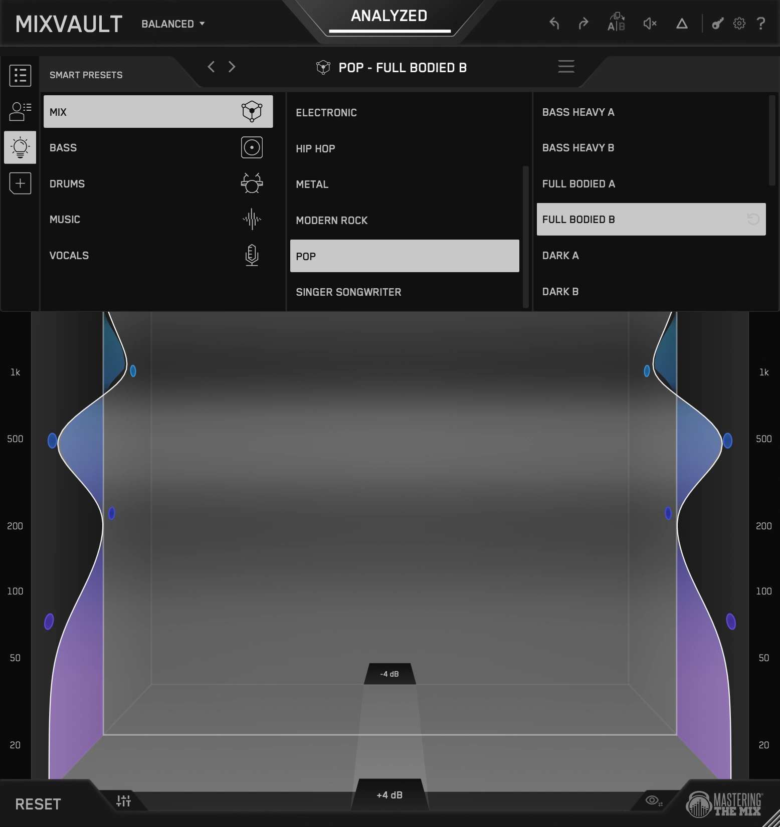Click the left 500 Hz EQ node
Image resolution: width=780 pixels, height=827 pixels.
tap(52, 441)
